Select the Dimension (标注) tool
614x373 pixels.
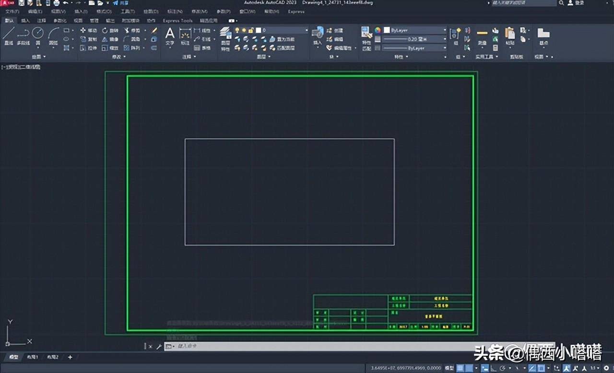coord(185,36)
